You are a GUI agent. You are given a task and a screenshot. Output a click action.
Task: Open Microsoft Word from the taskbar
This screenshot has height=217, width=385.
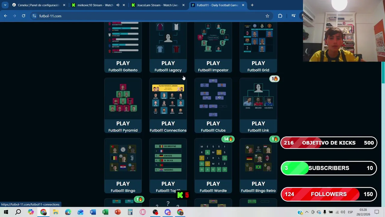(x=93, y=212)
